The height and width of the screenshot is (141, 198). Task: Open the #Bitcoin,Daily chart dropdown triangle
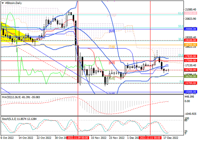(3, 3)
